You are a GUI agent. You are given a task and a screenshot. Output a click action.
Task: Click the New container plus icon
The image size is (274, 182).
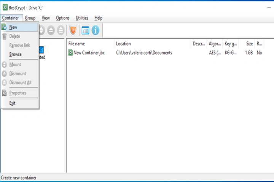pyautogui.click(x=4, y=27)
